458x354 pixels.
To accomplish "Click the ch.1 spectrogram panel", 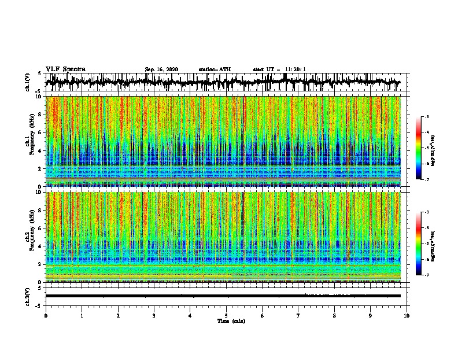I will click(x=223, y=141).
